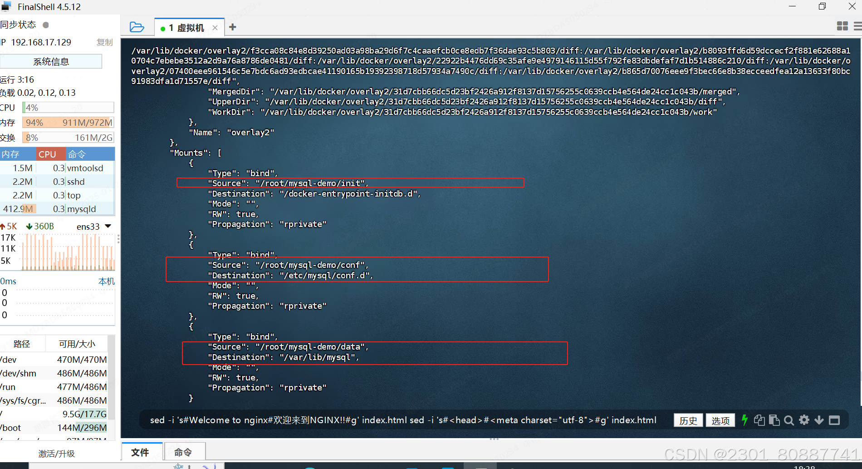
Task: Select the copy icon in the command bar
Action: [759, 420]
